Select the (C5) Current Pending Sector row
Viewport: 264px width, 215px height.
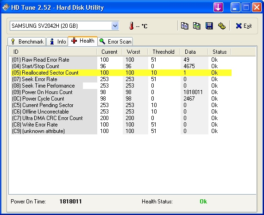pyautogui.click(x=121, y=105)
